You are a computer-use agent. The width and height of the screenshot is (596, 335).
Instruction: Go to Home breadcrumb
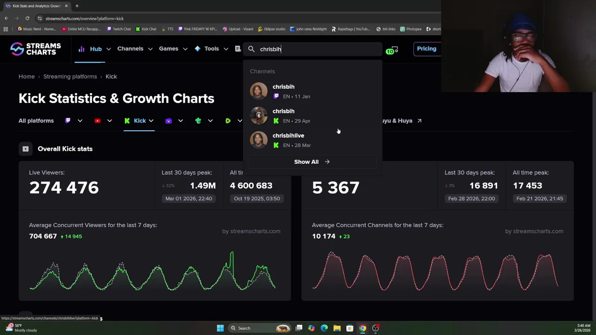[27, 76]
